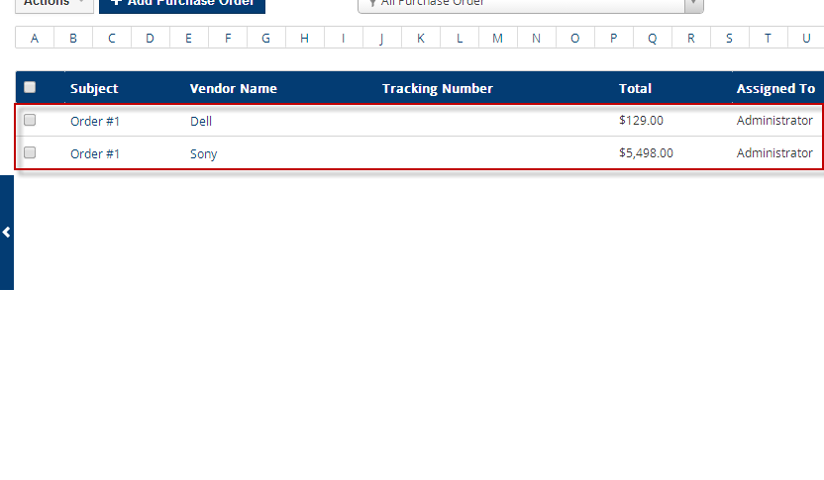The width and height of the screenshot is (824, 480).
Task: Check the Dell order row checkbox
Action: [30, 120]
